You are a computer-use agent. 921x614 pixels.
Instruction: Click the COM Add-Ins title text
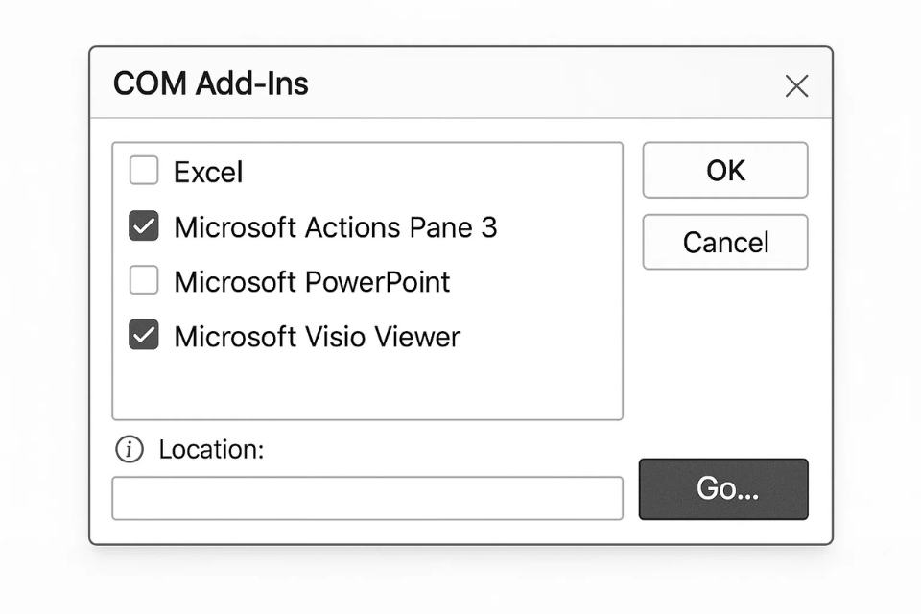click(211, 84)
